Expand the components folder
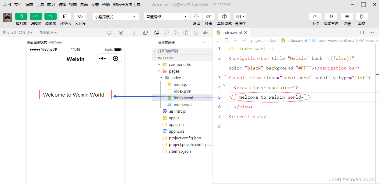The height and width of the screenshot is (184, 379). coord(182,64)
